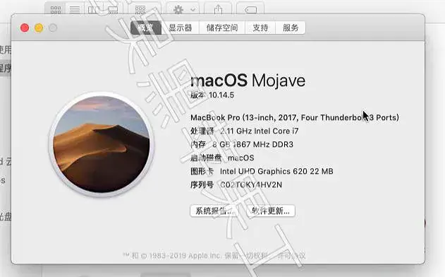Click the Finder edit tags icon
The image size is (445, 277).
[250, 10]
